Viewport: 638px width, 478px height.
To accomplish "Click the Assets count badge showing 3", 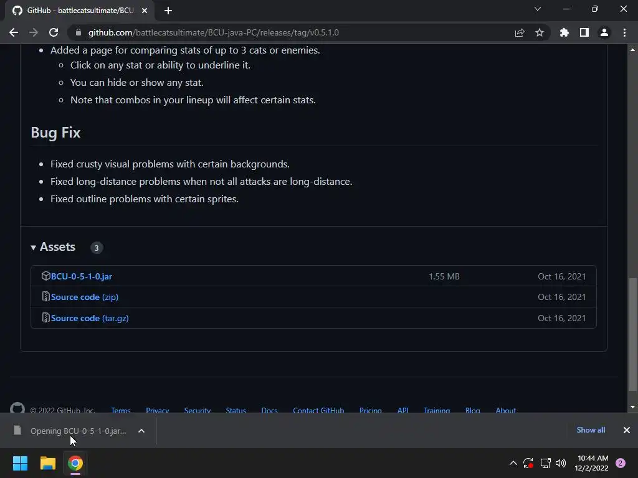I will coord(97,248).
